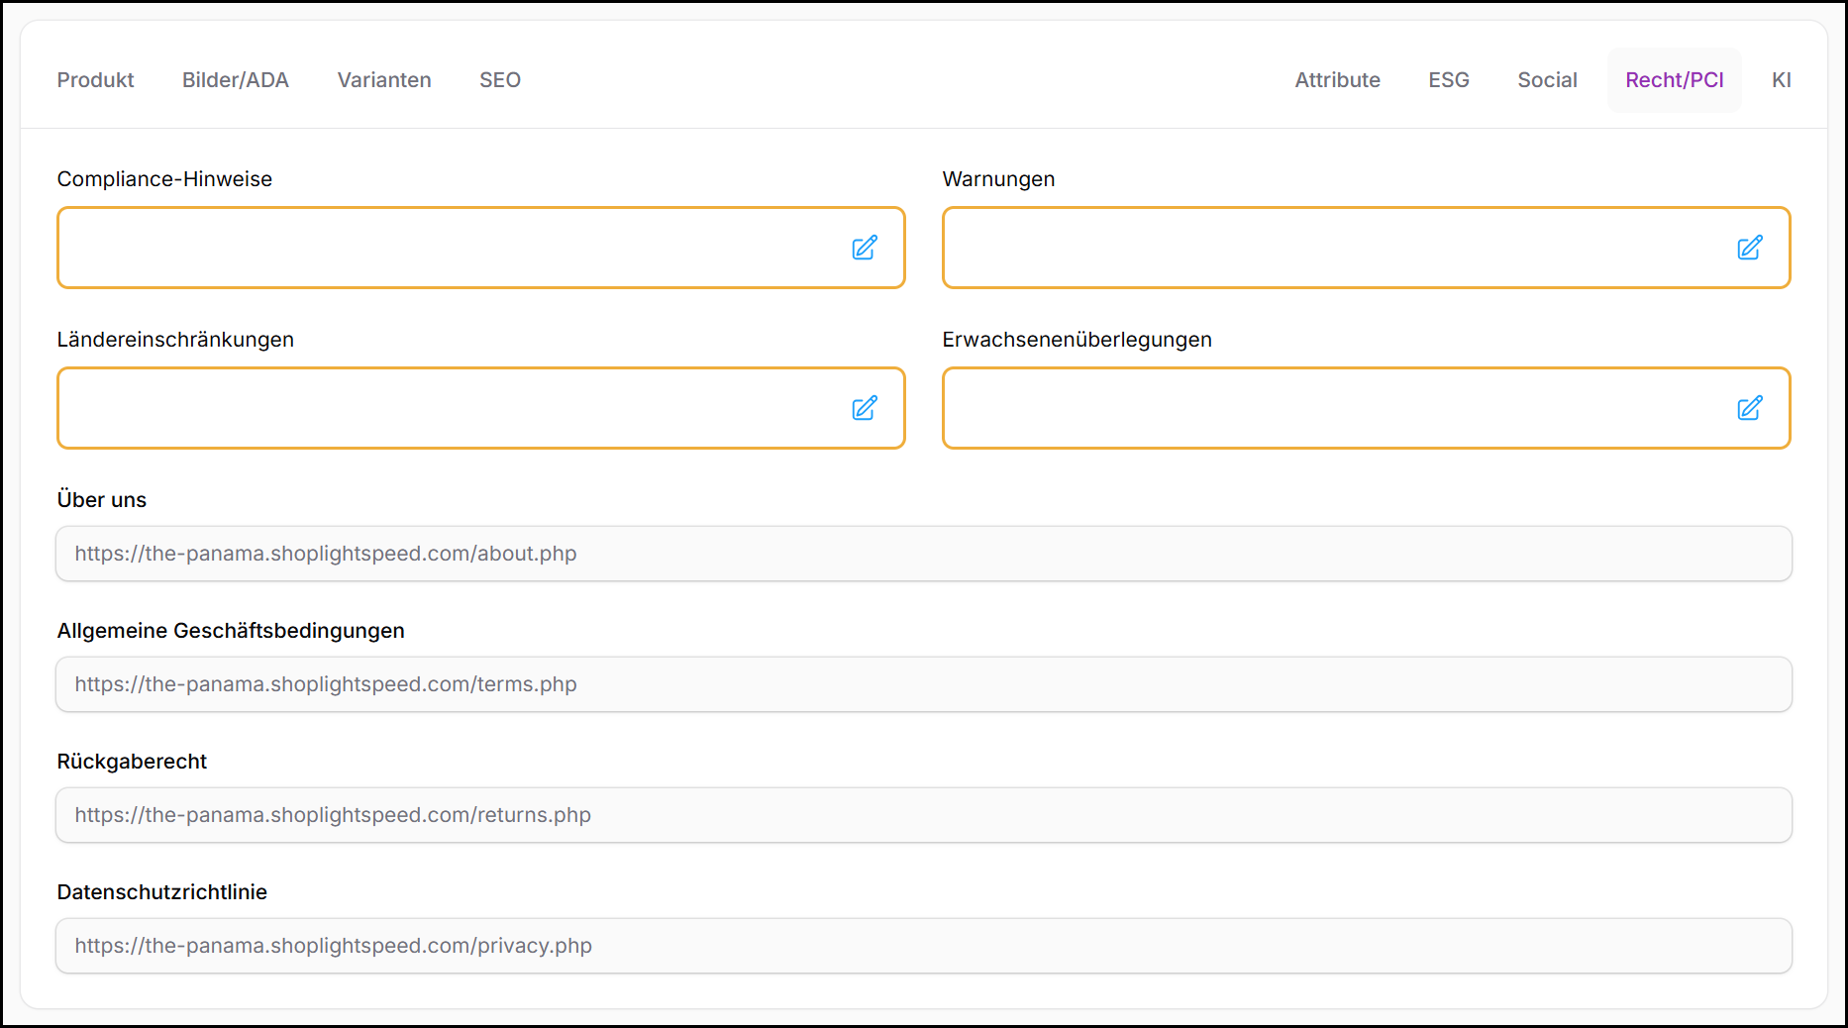Screen dimensions: 1848x1028
Task: Open editor icon for Erwachsenenüberlegungen
Action: [1749, 408]
